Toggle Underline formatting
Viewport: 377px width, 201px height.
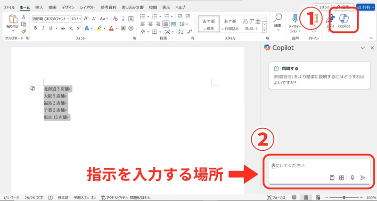click(50, 28)
